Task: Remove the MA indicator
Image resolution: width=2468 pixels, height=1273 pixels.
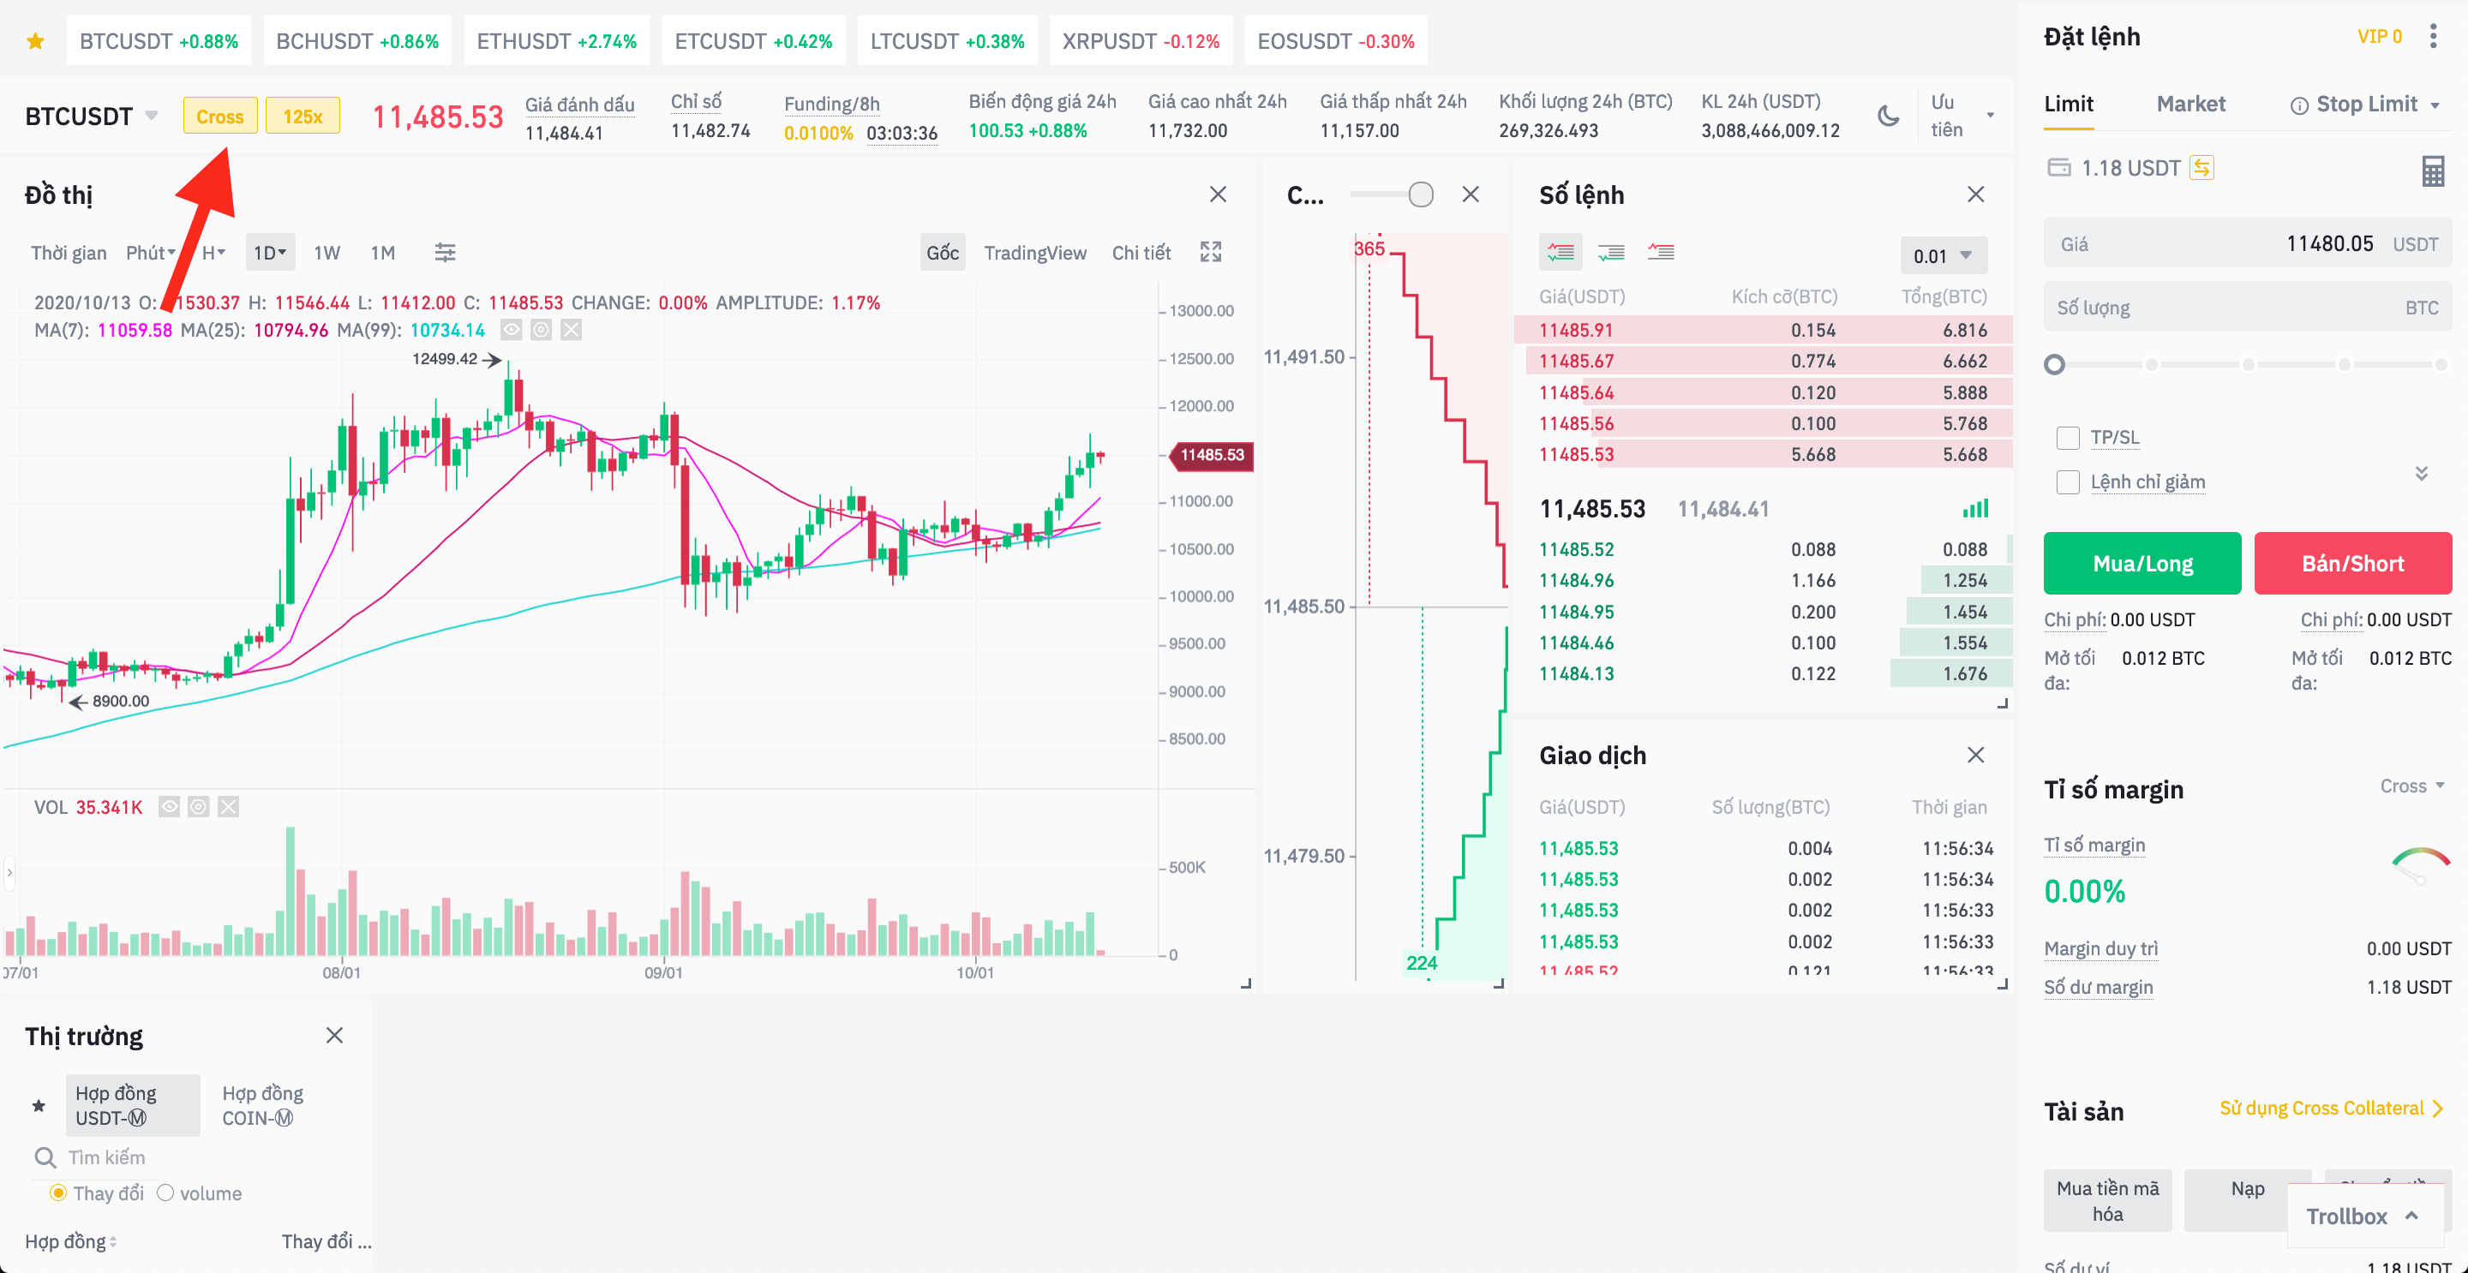Action: pyautogui.click(x=571, y=331)
